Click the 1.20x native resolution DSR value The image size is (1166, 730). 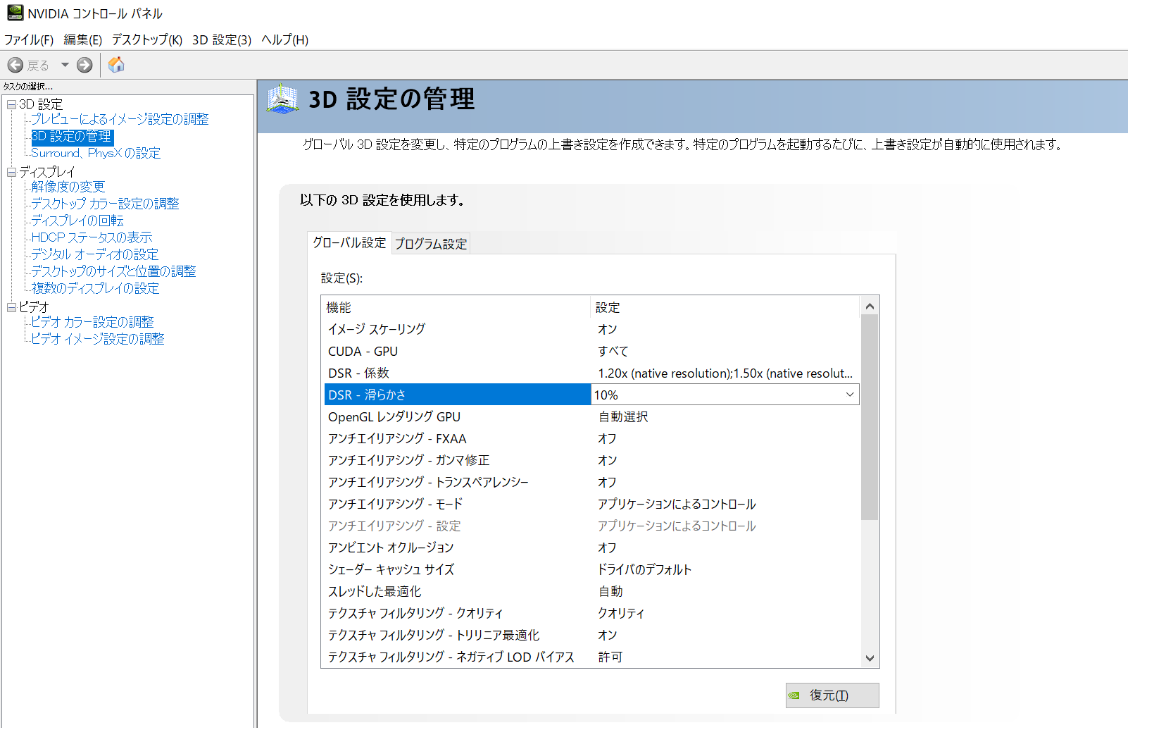pyautogui.click(x=725, y=373)
